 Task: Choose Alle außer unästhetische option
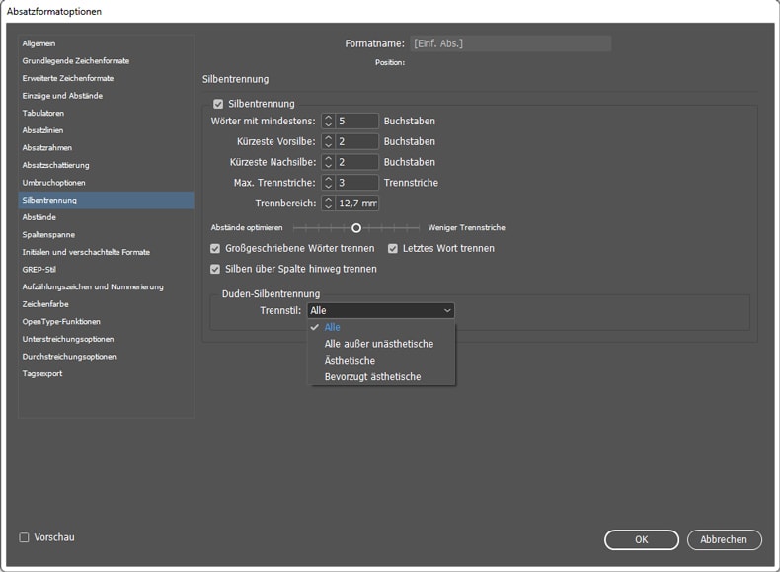(378, 344)
